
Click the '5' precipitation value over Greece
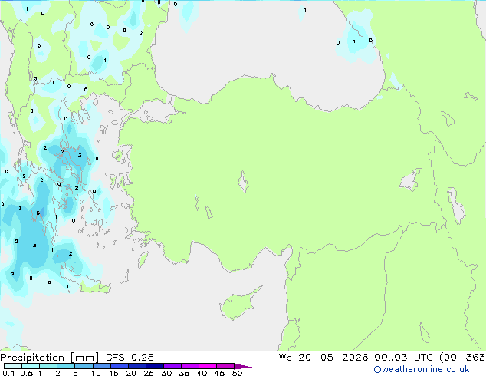[38, 213]
